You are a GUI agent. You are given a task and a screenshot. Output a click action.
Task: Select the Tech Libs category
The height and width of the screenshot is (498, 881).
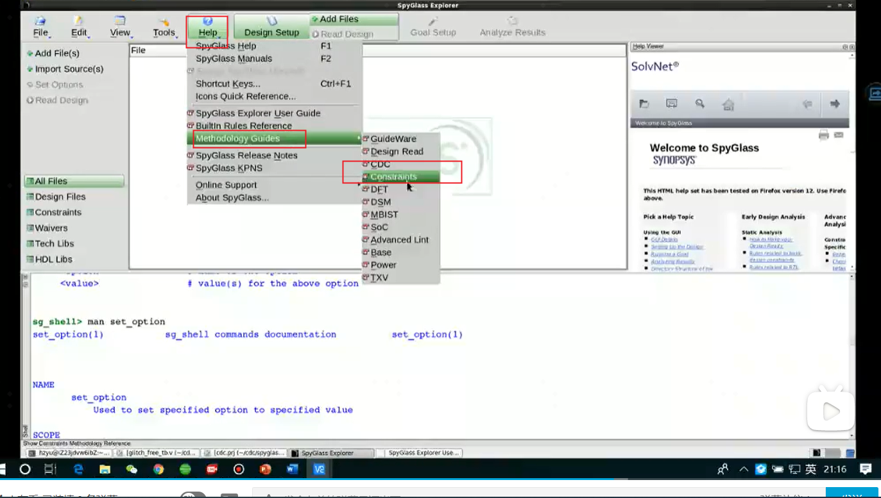tap(50, 244)
